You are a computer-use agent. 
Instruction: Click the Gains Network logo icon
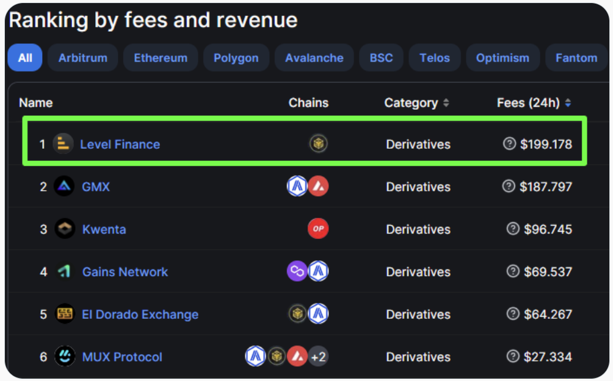(64, 272)
